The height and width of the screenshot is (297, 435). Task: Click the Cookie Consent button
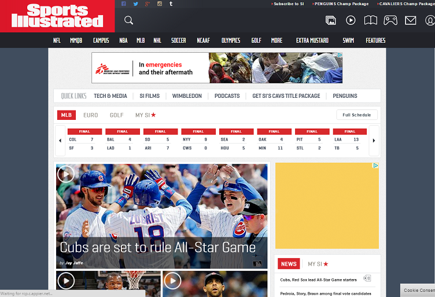tap(418, 290)
